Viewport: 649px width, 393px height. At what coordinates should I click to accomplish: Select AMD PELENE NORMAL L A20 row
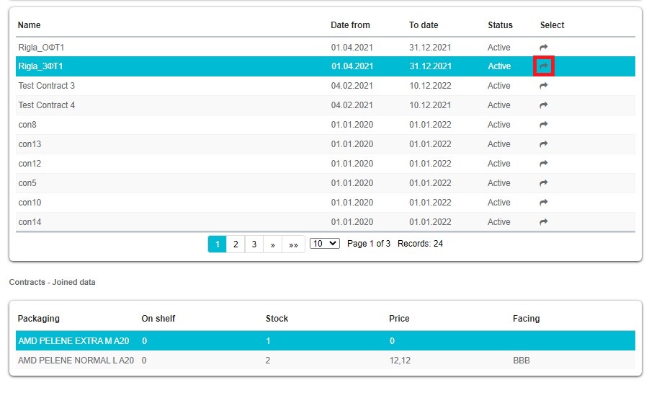tap(76, 360)
